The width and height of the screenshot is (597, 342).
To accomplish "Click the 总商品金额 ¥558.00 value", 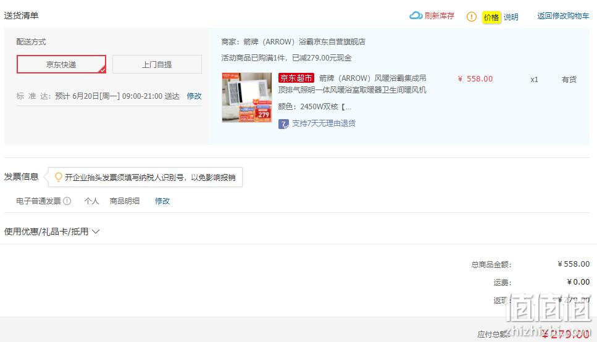I will pos(574,264).
